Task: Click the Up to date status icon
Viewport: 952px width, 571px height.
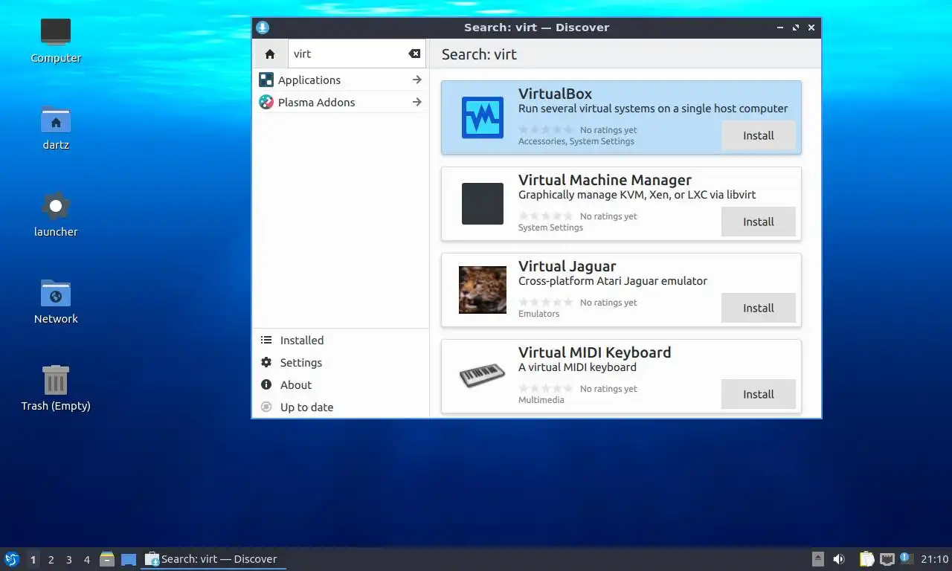Action: (266, 407)
